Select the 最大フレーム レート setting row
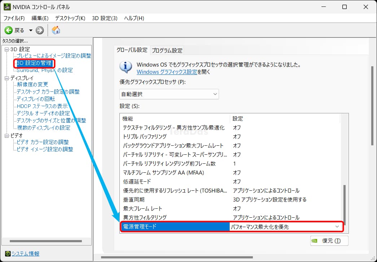377x262 pixels. coord(230,208)
